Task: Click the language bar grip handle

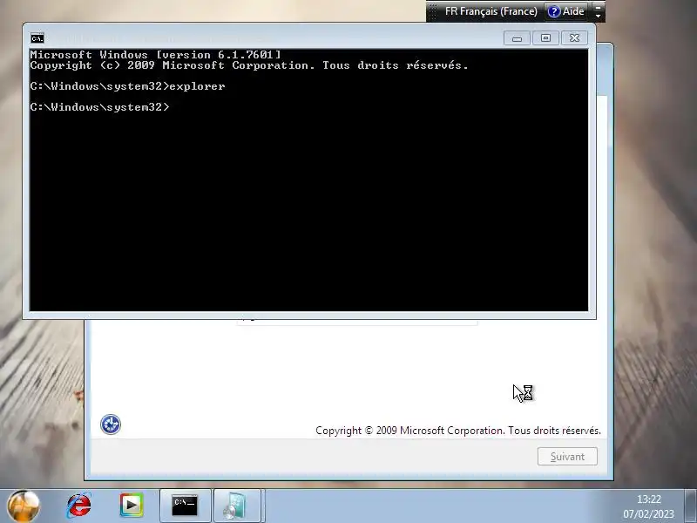Action: (432, 11)
